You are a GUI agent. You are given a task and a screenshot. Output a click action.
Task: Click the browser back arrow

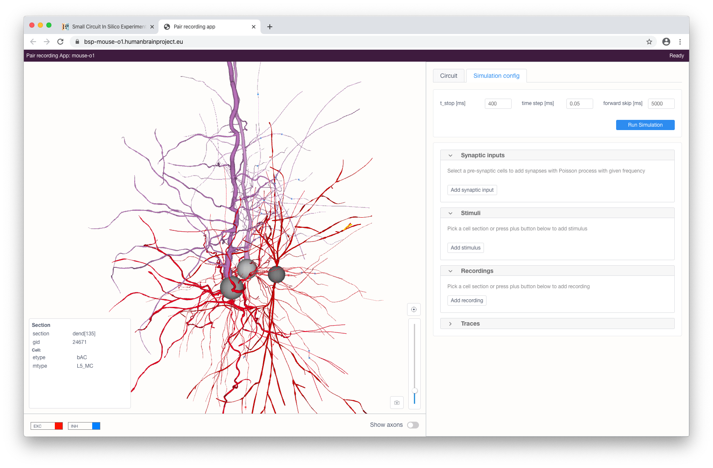(33, 42)
